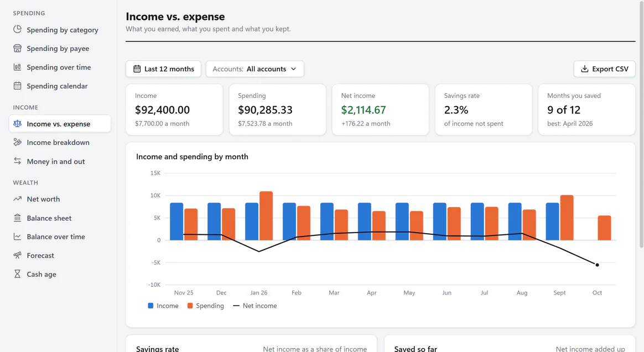Click the page vertical scrollbar
Screen dimensions: 644x352
pyautogui.click(x=642, y=123)
